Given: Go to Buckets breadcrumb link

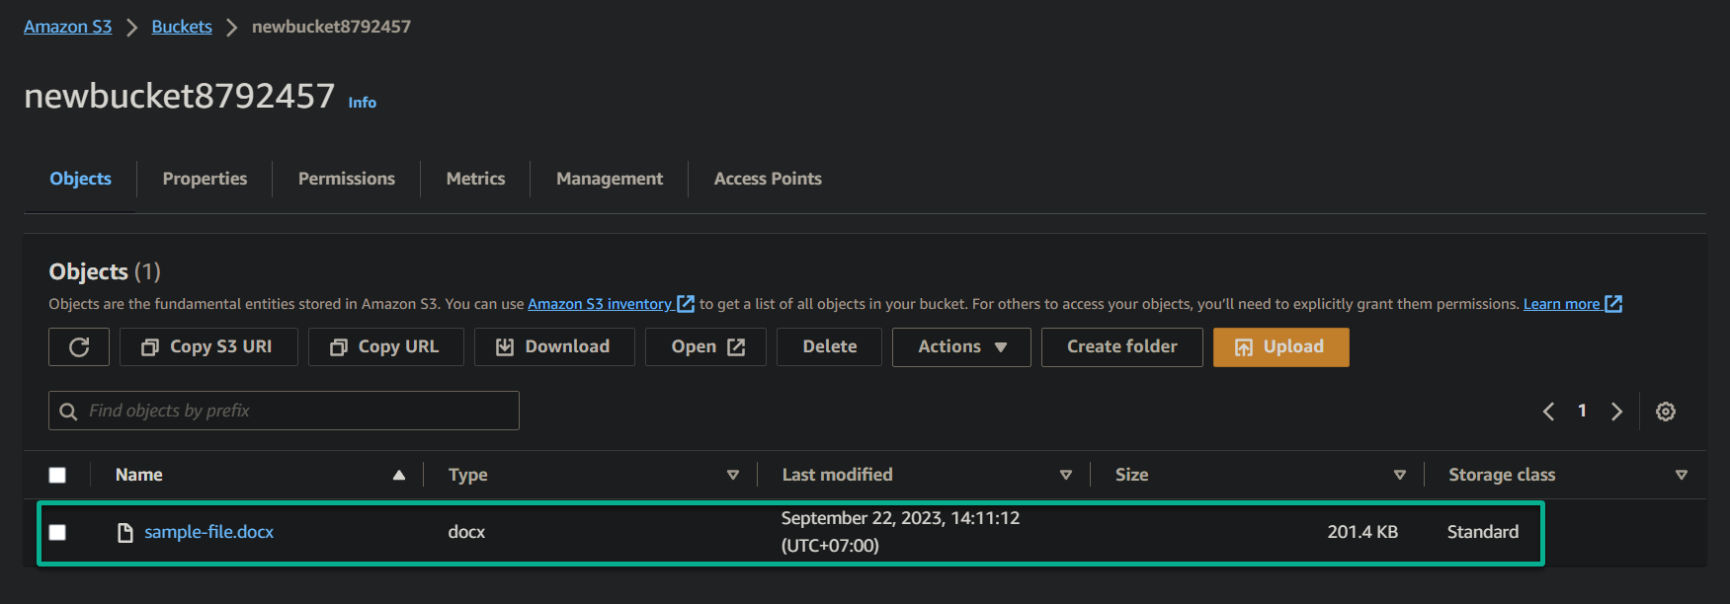Looking at the screenshot, I should pyautogui.click(x=182, y=27).
